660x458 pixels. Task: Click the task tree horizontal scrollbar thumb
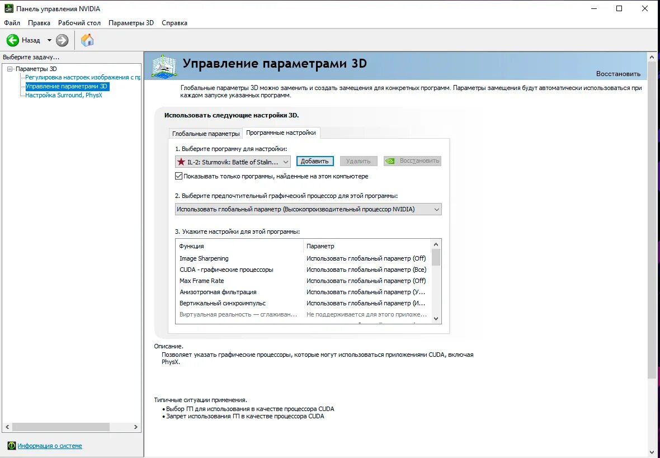click(x=60, y=427)
